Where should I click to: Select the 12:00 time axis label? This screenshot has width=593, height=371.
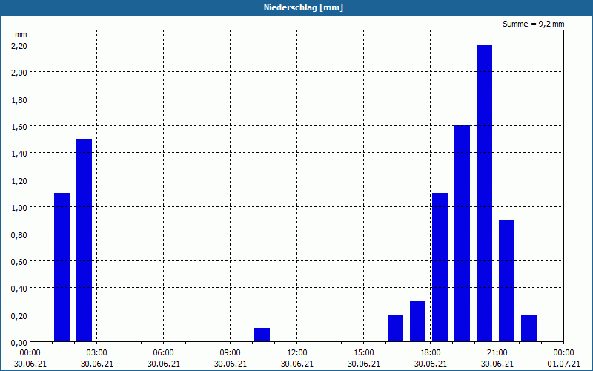click(297, 353)
